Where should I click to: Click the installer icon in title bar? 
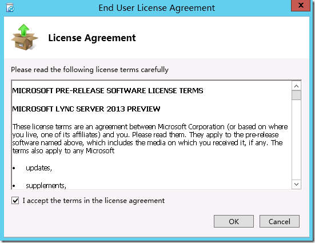click(10, 8)
